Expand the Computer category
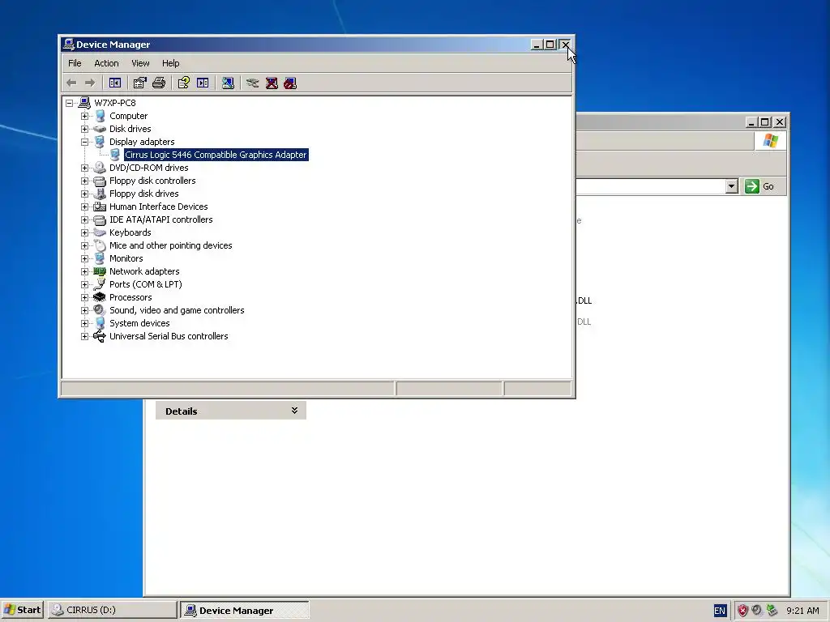 pyautogui.click(x=84, y=116)
